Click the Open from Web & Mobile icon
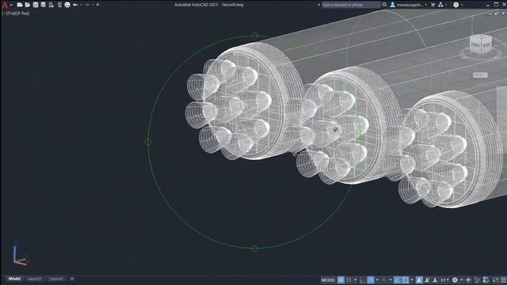This screenshot has height=285, width=507. pyautogui.click(x=51, y=5)
